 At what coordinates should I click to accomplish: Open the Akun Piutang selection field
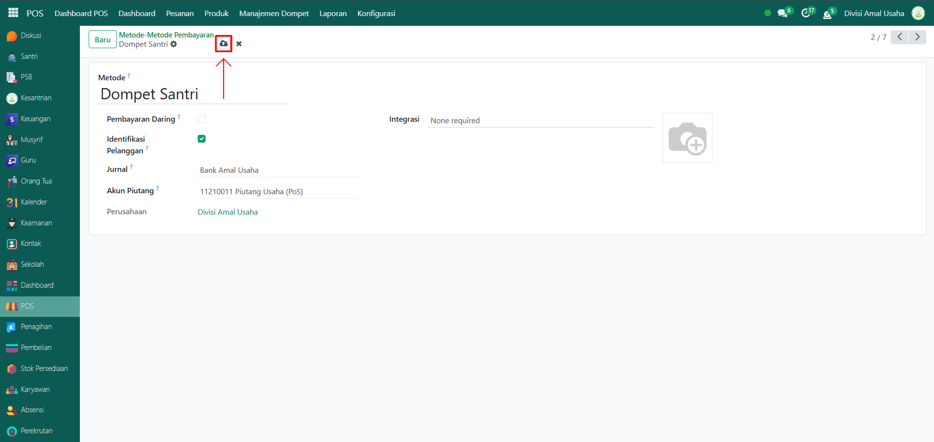(278, 192)
